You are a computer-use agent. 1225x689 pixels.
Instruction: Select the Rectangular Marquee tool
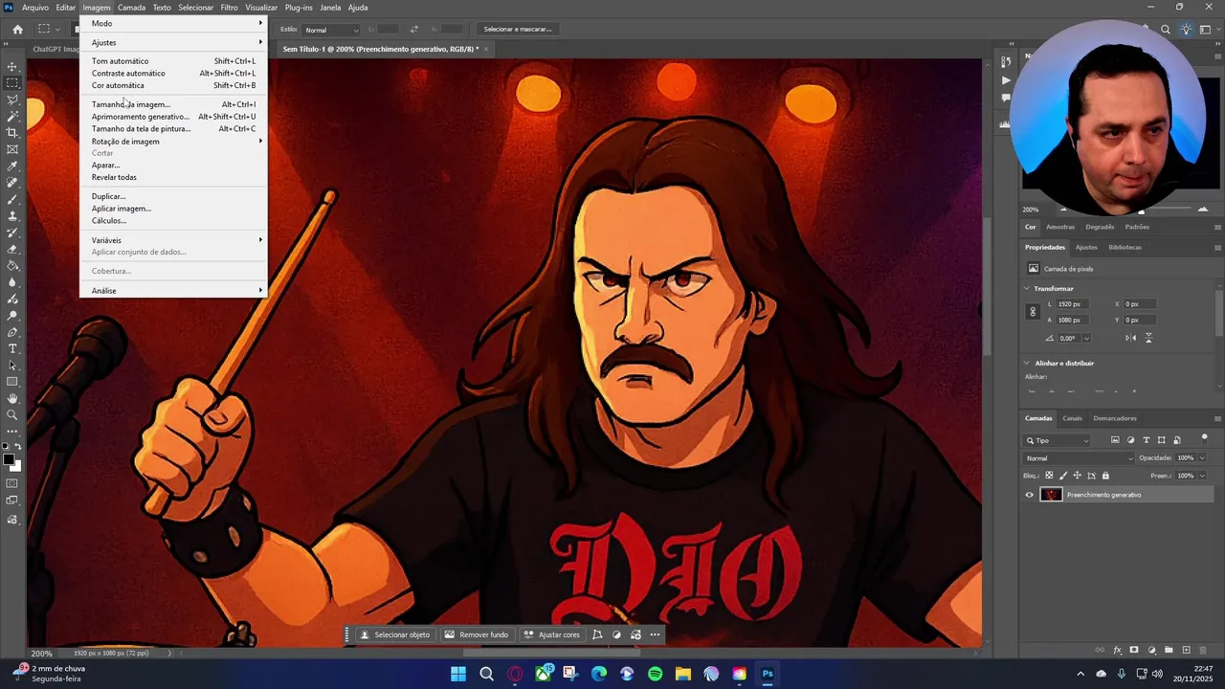[x=12, y=83]
